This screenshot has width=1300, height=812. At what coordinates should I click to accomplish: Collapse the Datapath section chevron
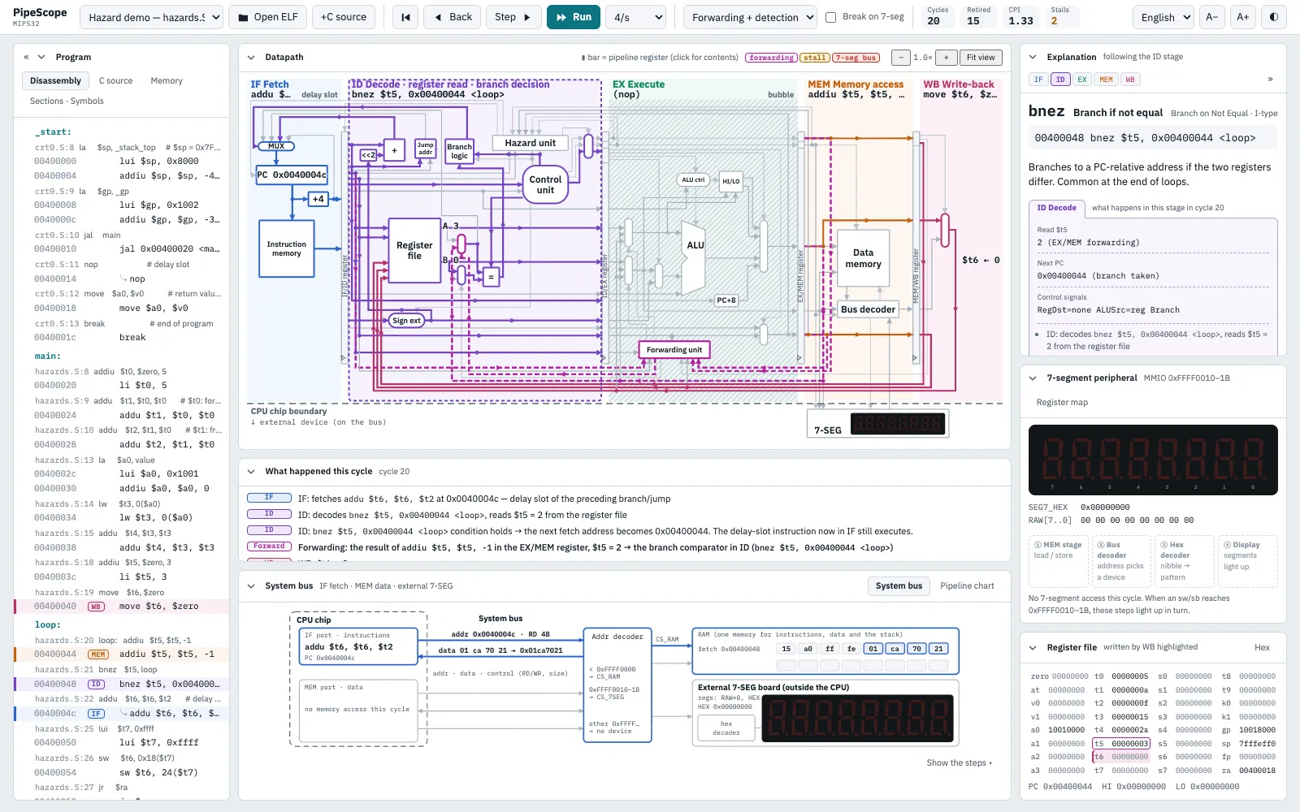tap(250, 58)
